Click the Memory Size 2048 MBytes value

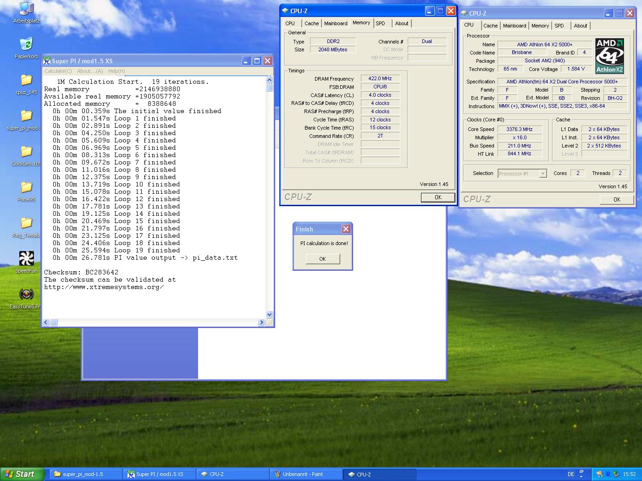coord(333,49)
